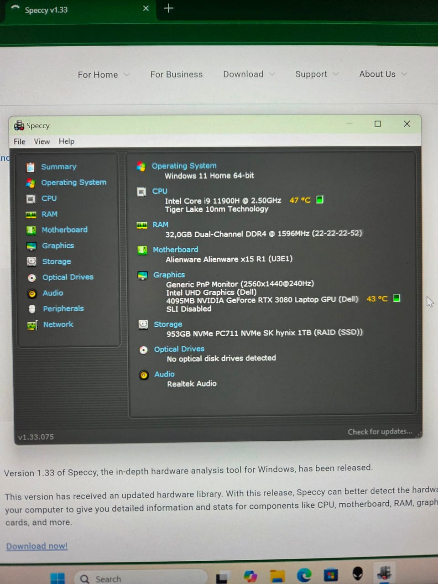Click Windows 11 Home 64-bit text
The height and width of the screenshot is (584, 438).
tap(209, 176)
